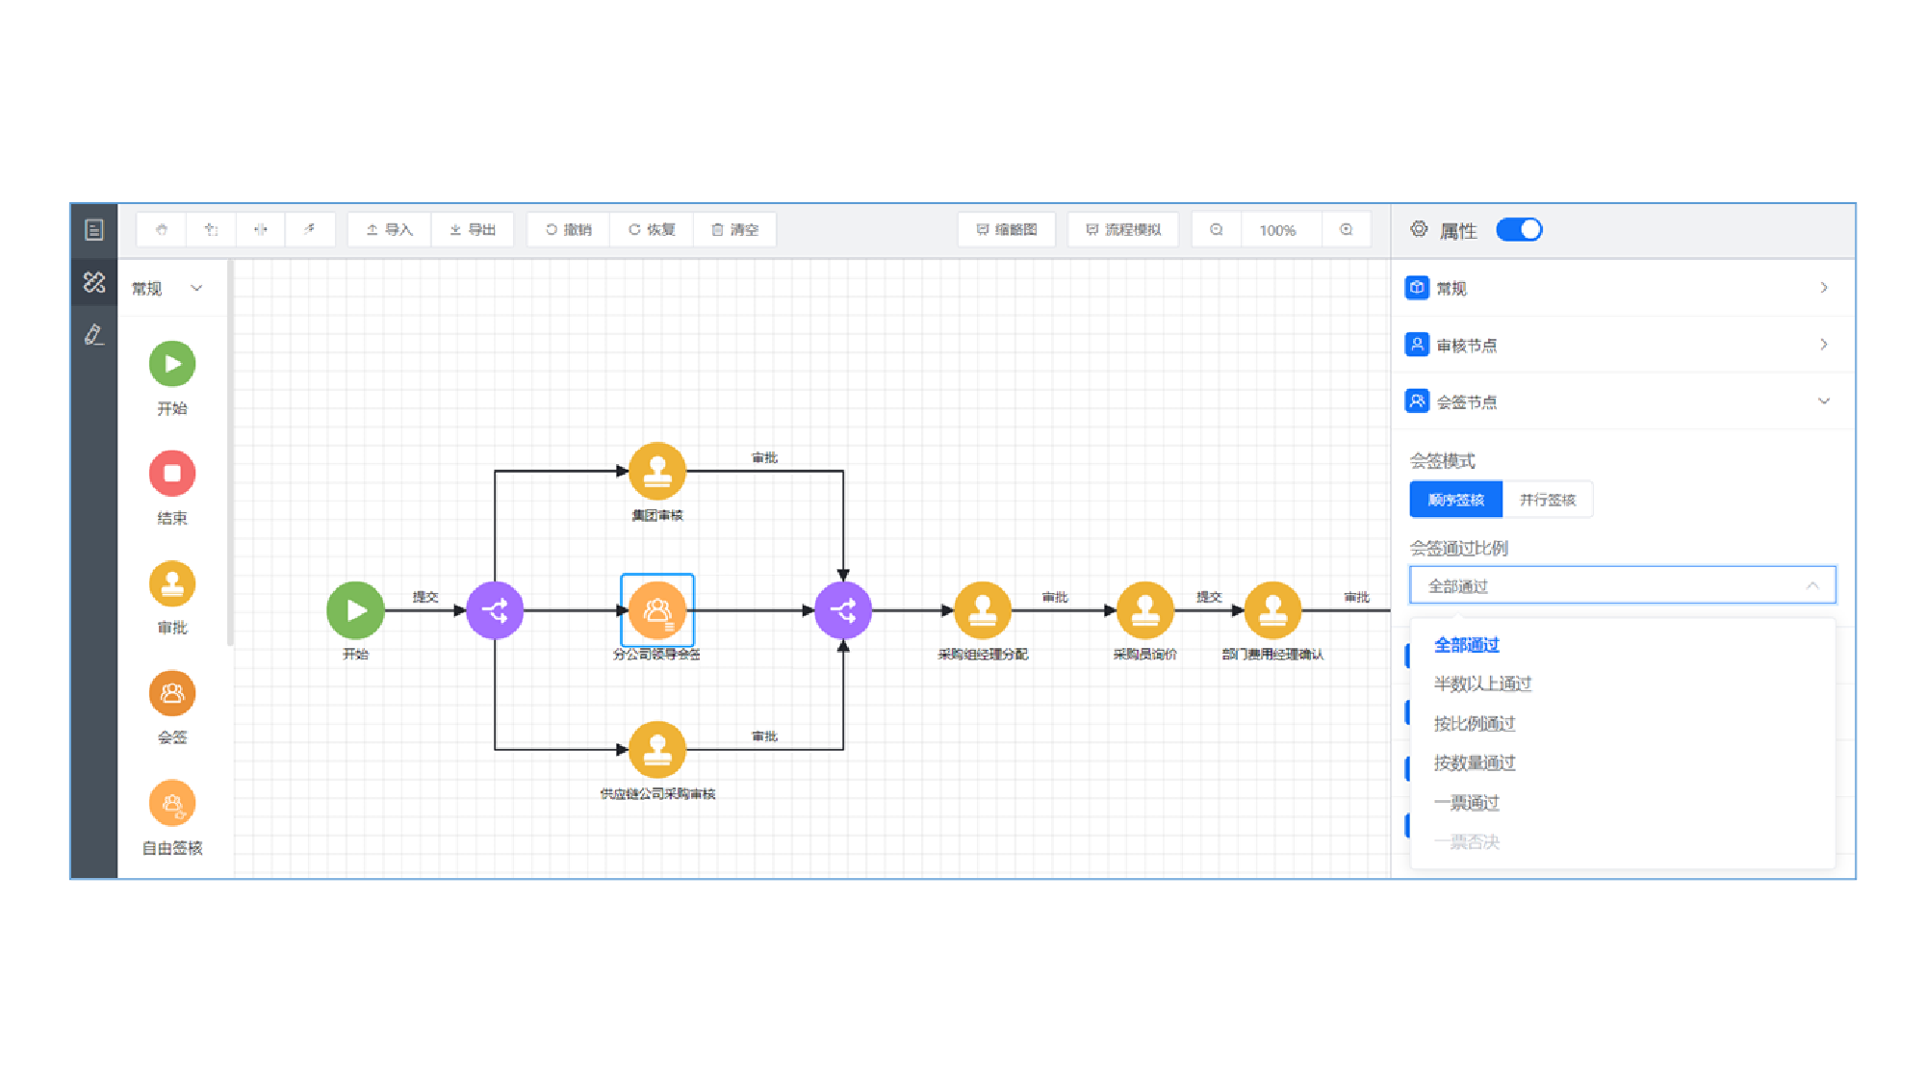
Task: Select the green 开始 start node icon
Action: [x=172, y=364]
